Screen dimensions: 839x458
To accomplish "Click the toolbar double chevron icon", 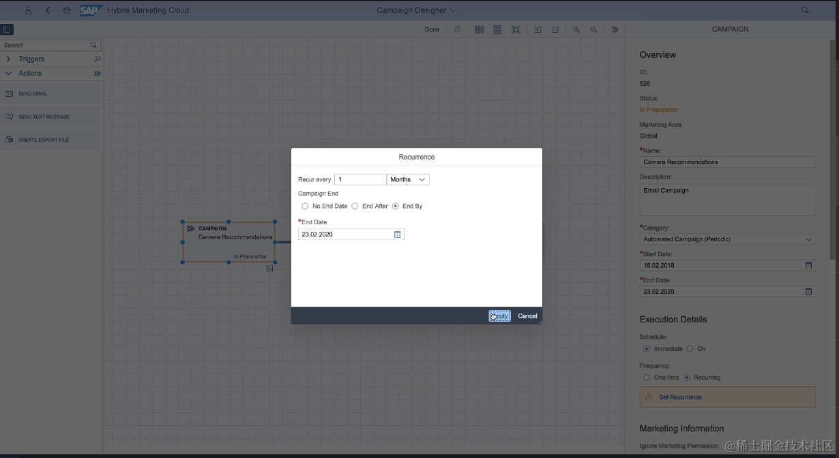I will point(615,29).
